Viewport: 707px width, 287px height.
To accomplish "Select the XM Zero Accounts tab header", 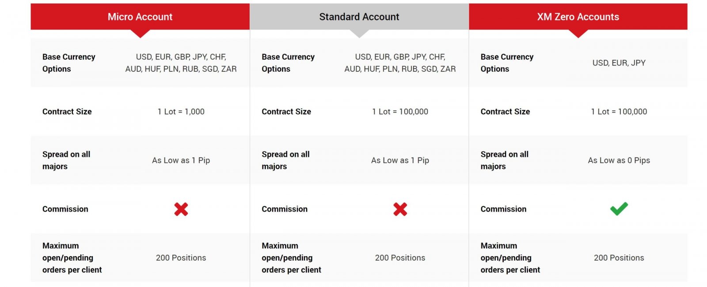I will (x=578, y=17).
